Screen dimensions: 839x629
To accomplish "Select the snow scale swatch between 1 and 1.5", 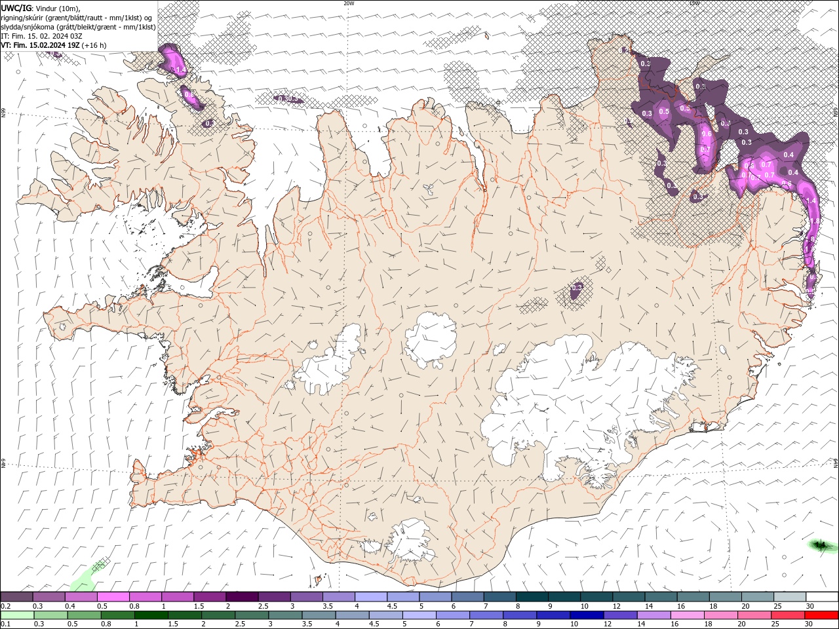I will (178, 597).
